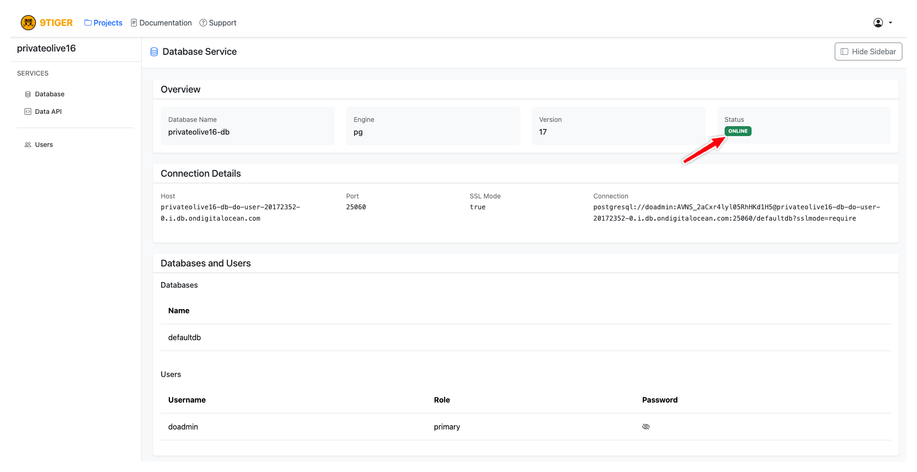This screenshot has height=472, width=917.
Task: Click the privateolive16 project title
Action: click(x=46, y=48)
